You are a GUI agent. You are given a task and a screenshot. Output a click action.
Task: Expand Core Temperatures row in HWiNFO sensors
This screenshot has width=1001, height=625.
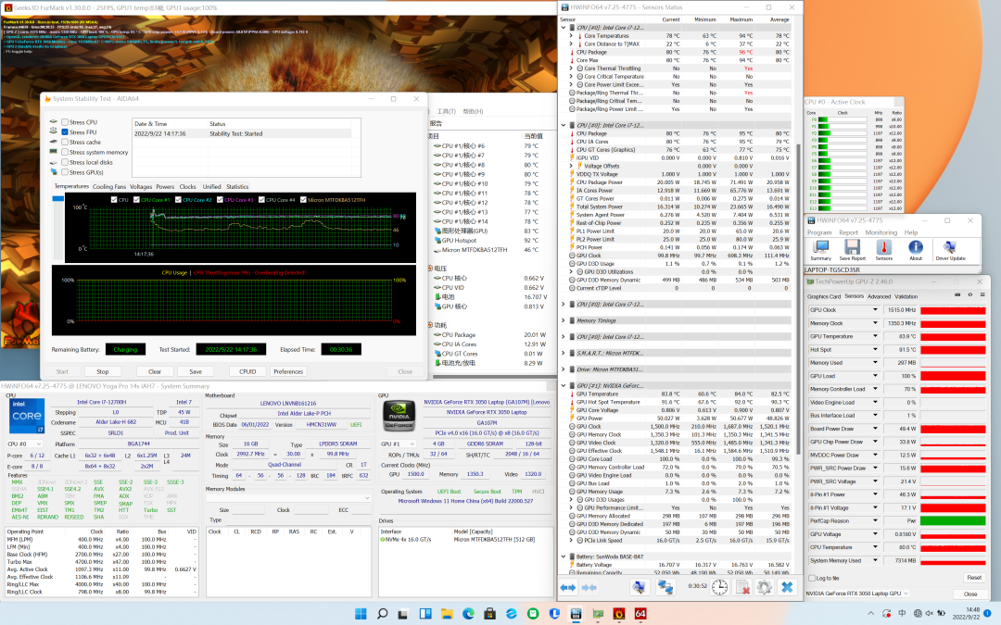click(571, 36)
